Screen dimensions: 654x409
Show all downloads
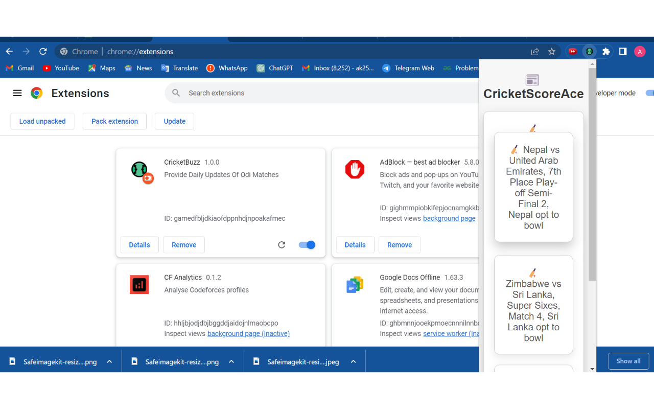tap(628, 361)
